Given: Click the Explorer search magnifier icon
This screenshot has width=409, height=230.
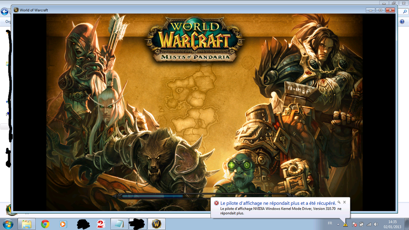Looking at the screenshot, I should 405,12.
